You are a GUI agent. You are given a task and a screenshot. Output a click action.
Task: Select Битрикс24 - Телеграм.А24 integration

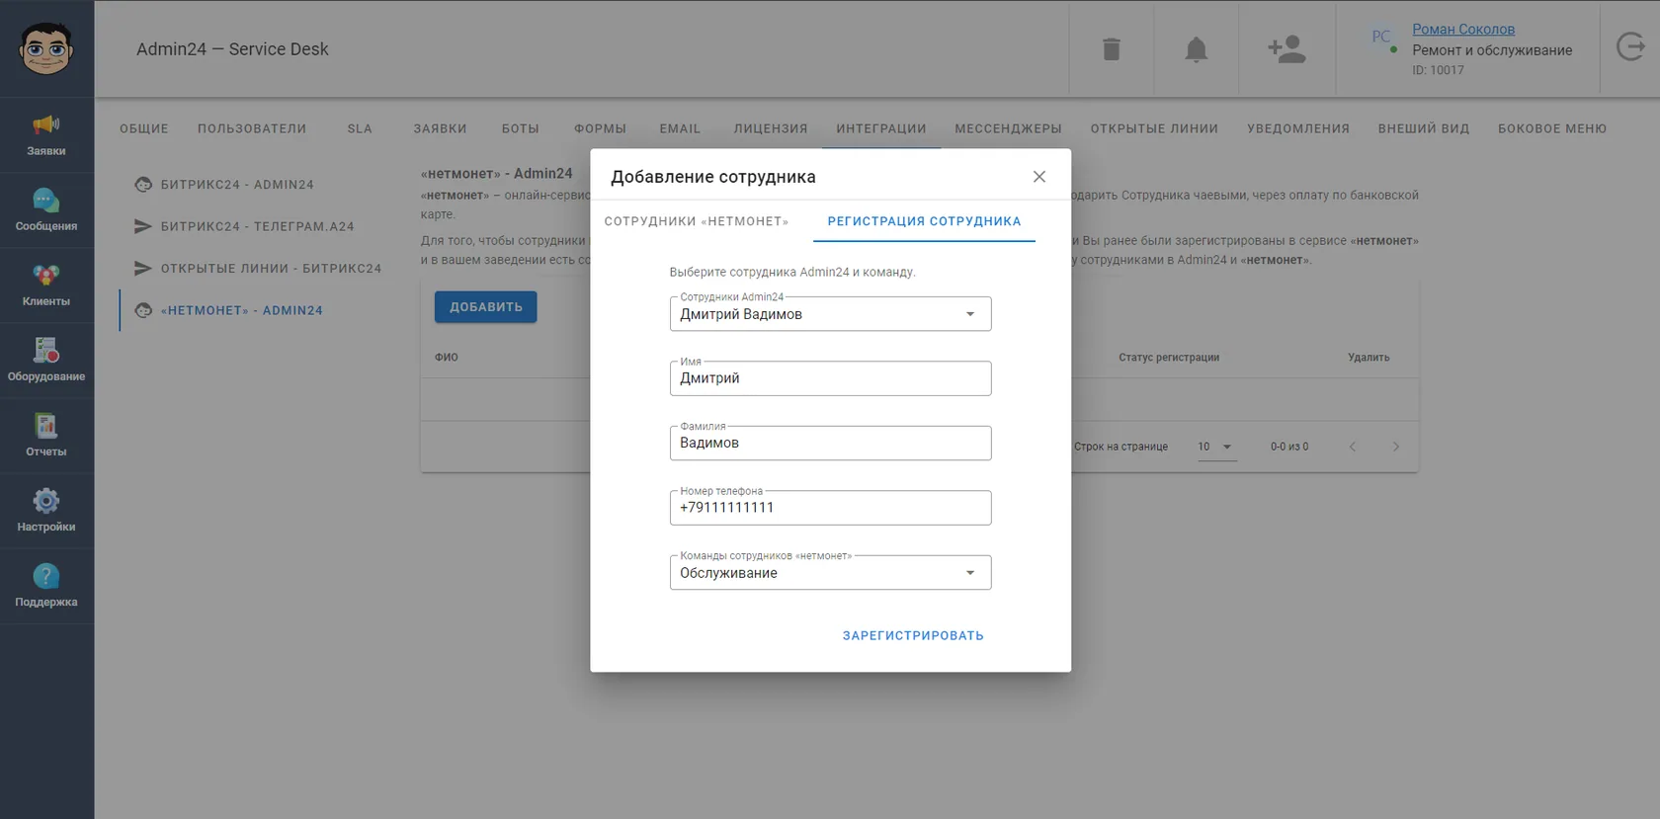257,226
